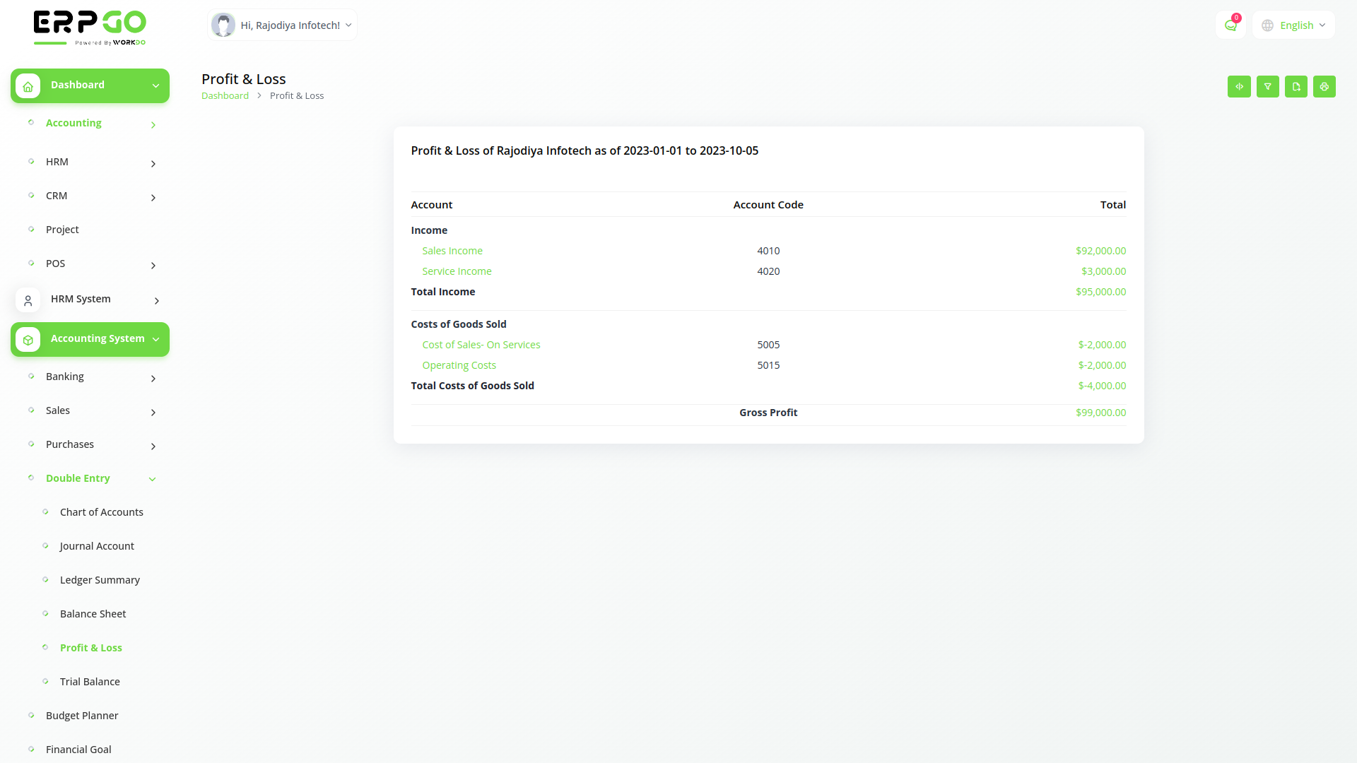Image resolution: width=1357 pixels, height=763 pixels.
Task: Open messages via chat bubble icon
Action: 1230,25
